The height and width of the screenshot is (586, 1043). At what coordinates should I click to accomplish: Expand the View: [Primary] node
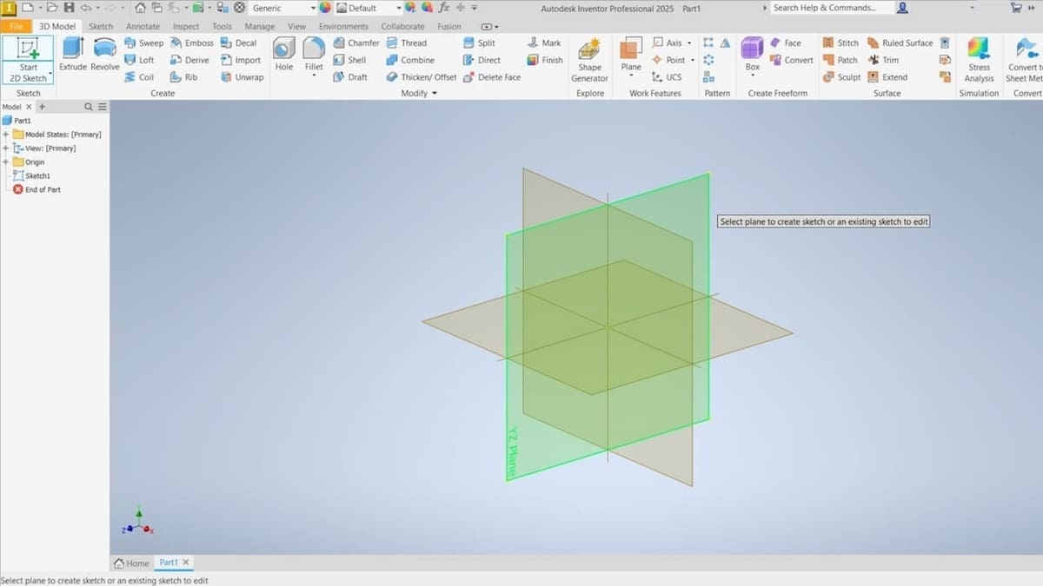[x=6, y=148]
